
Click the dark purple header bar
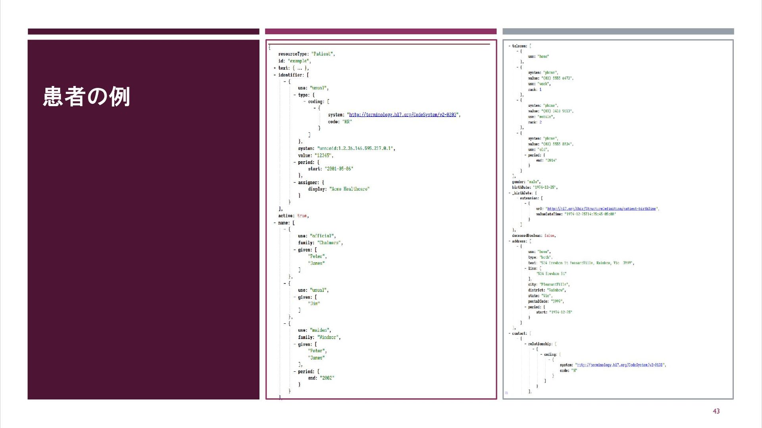(143, 31)
